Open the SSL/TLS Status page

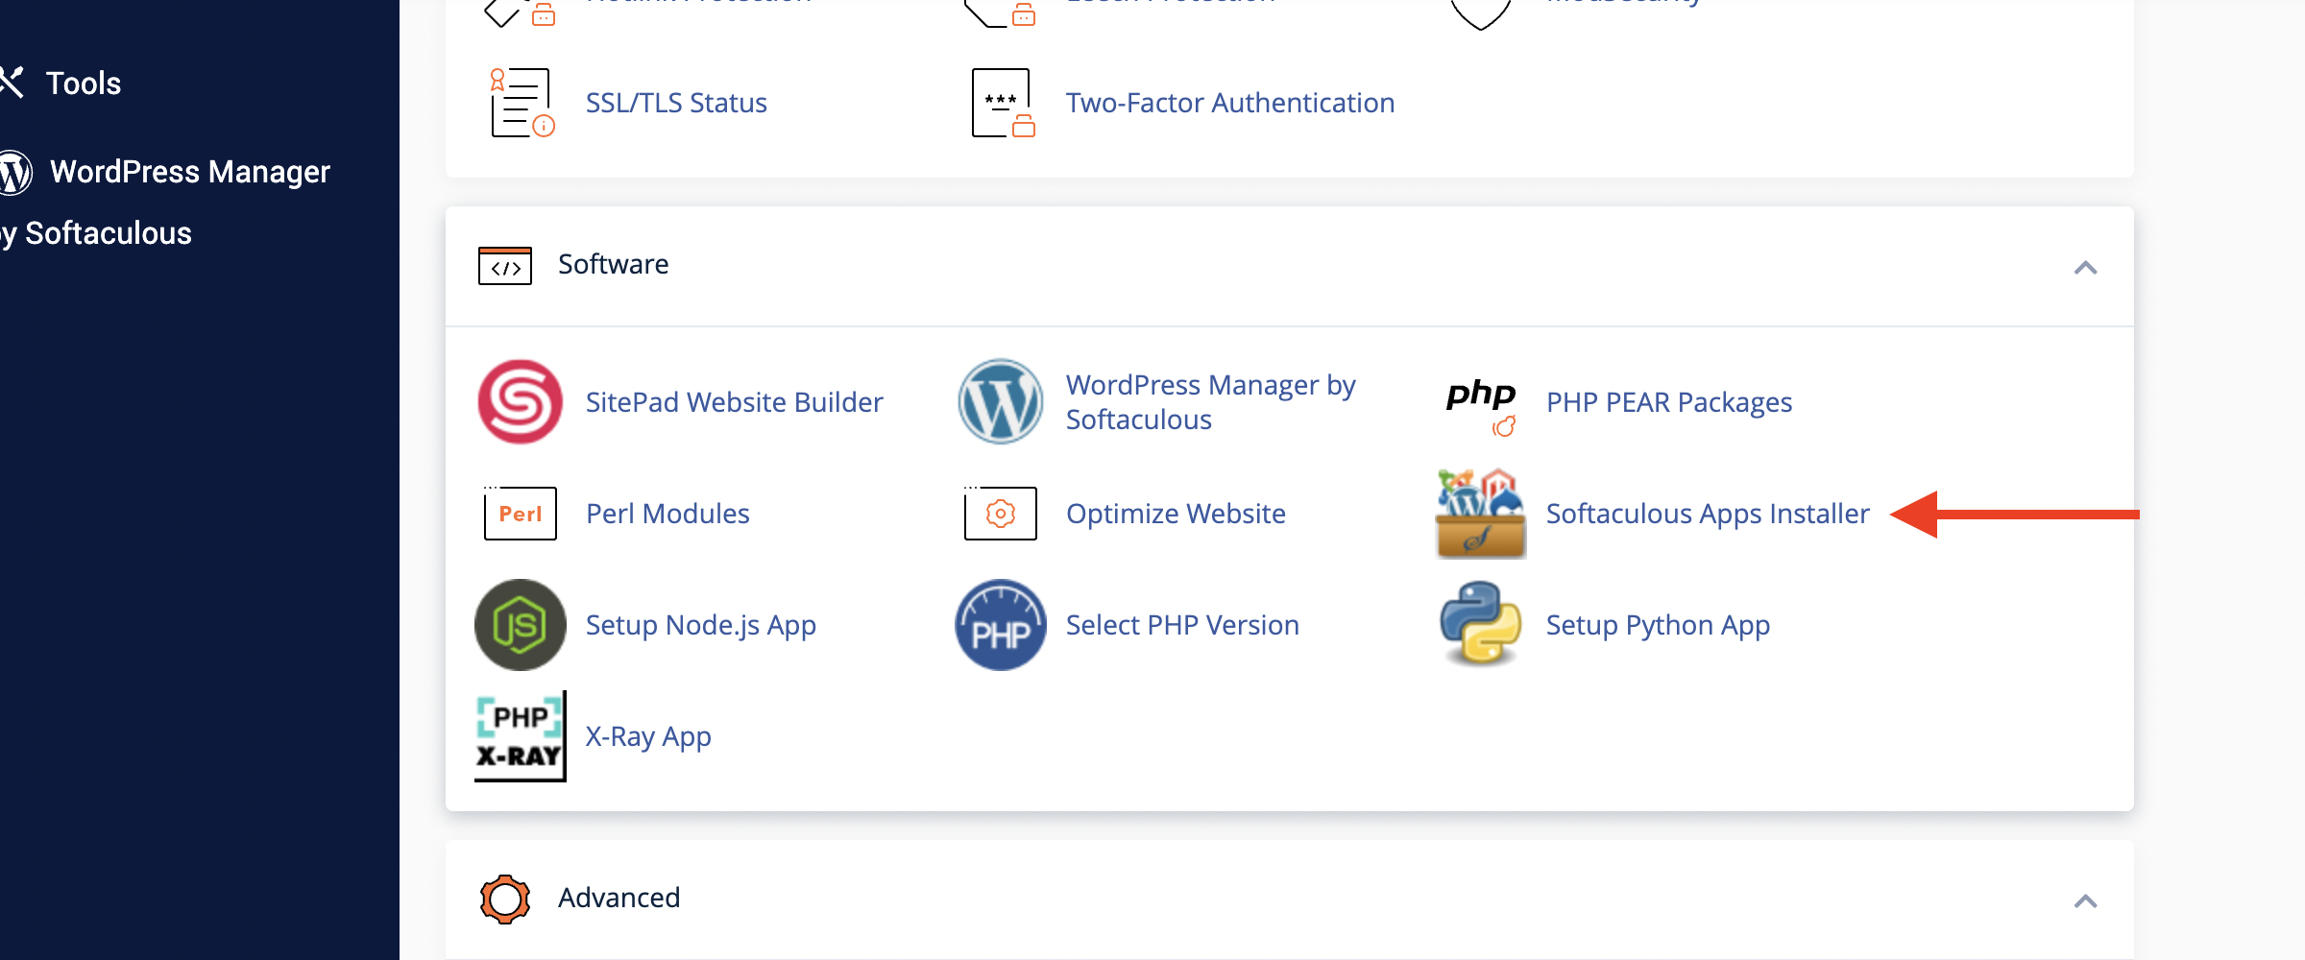[x=675, y=102]
